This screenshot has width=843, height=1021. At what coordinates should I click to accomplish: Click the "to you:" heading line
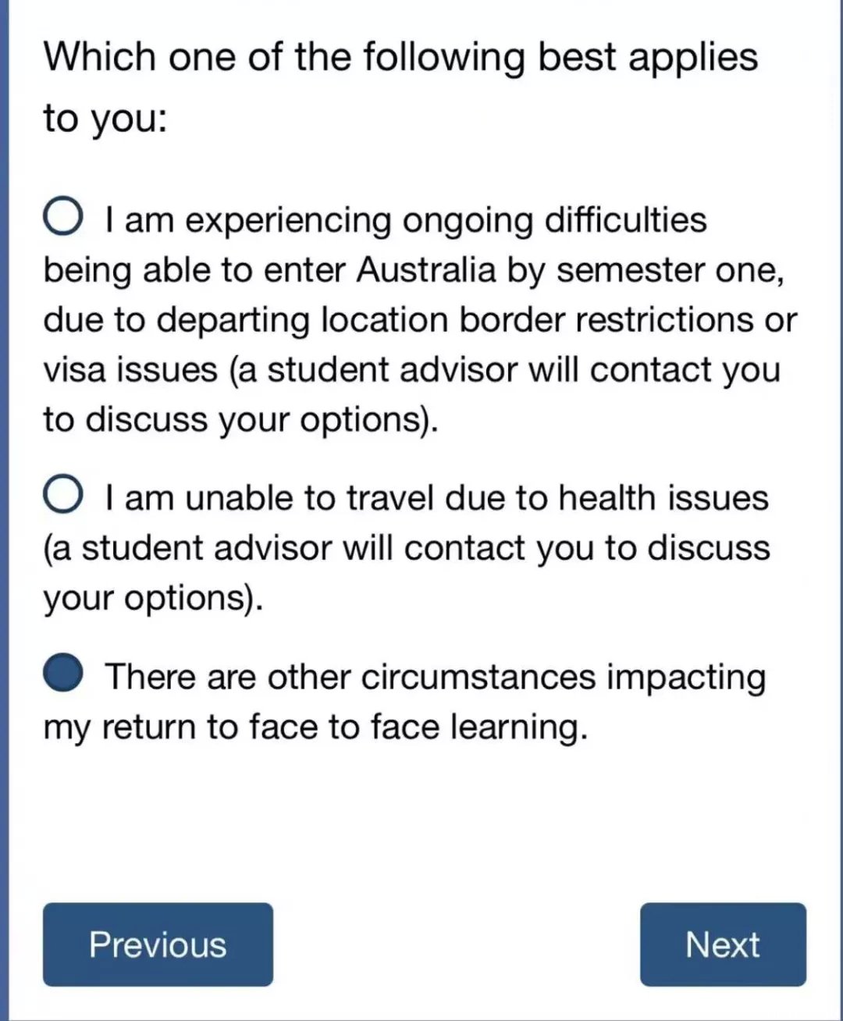coord(105,119)
